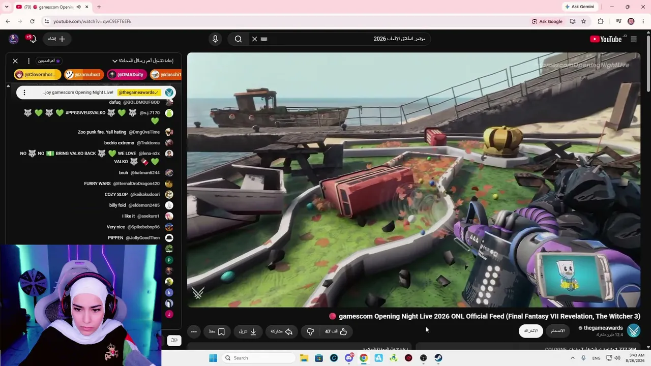Reload the current page
The image size is (651, 366).
(32, 21)
